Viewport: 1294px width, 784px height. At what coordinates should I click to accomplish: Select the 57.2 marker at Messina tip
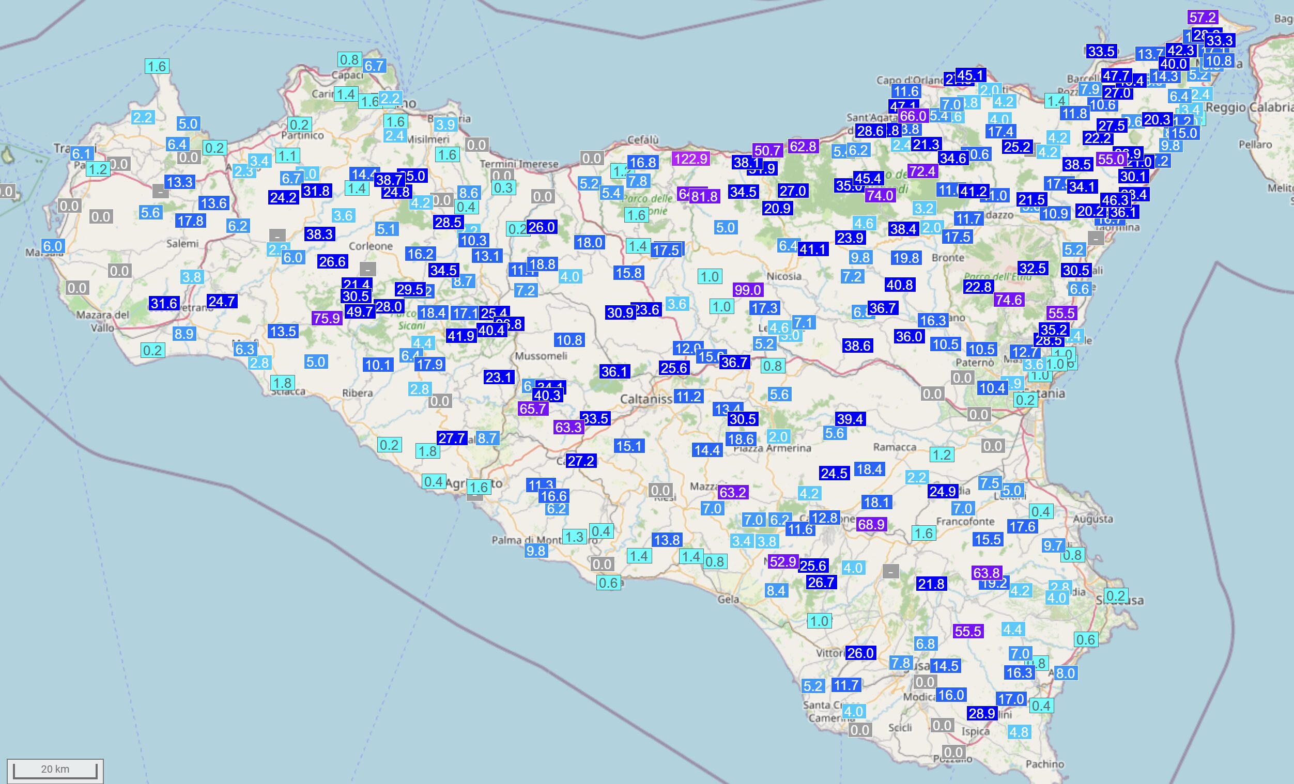click(x=1203, y=18)
